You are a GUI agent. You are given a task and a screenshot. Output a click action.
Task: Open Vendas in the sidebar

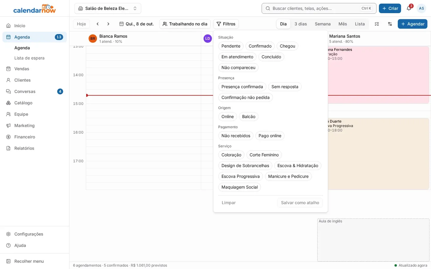[x=34, y=69]
